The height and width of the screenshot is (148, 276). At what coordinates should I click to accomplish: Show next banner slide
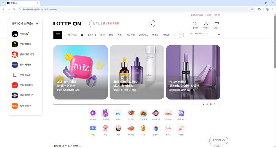click(x=215, y=104)
